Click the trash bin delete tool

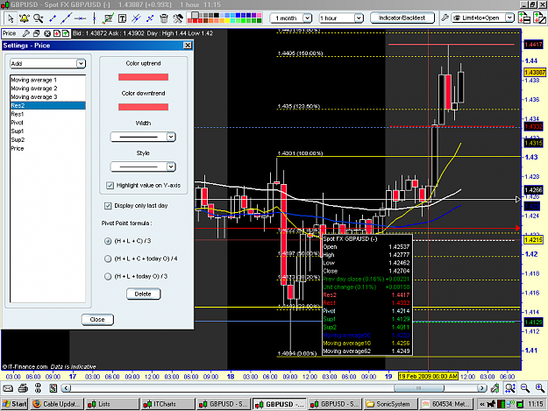[164, 18]
